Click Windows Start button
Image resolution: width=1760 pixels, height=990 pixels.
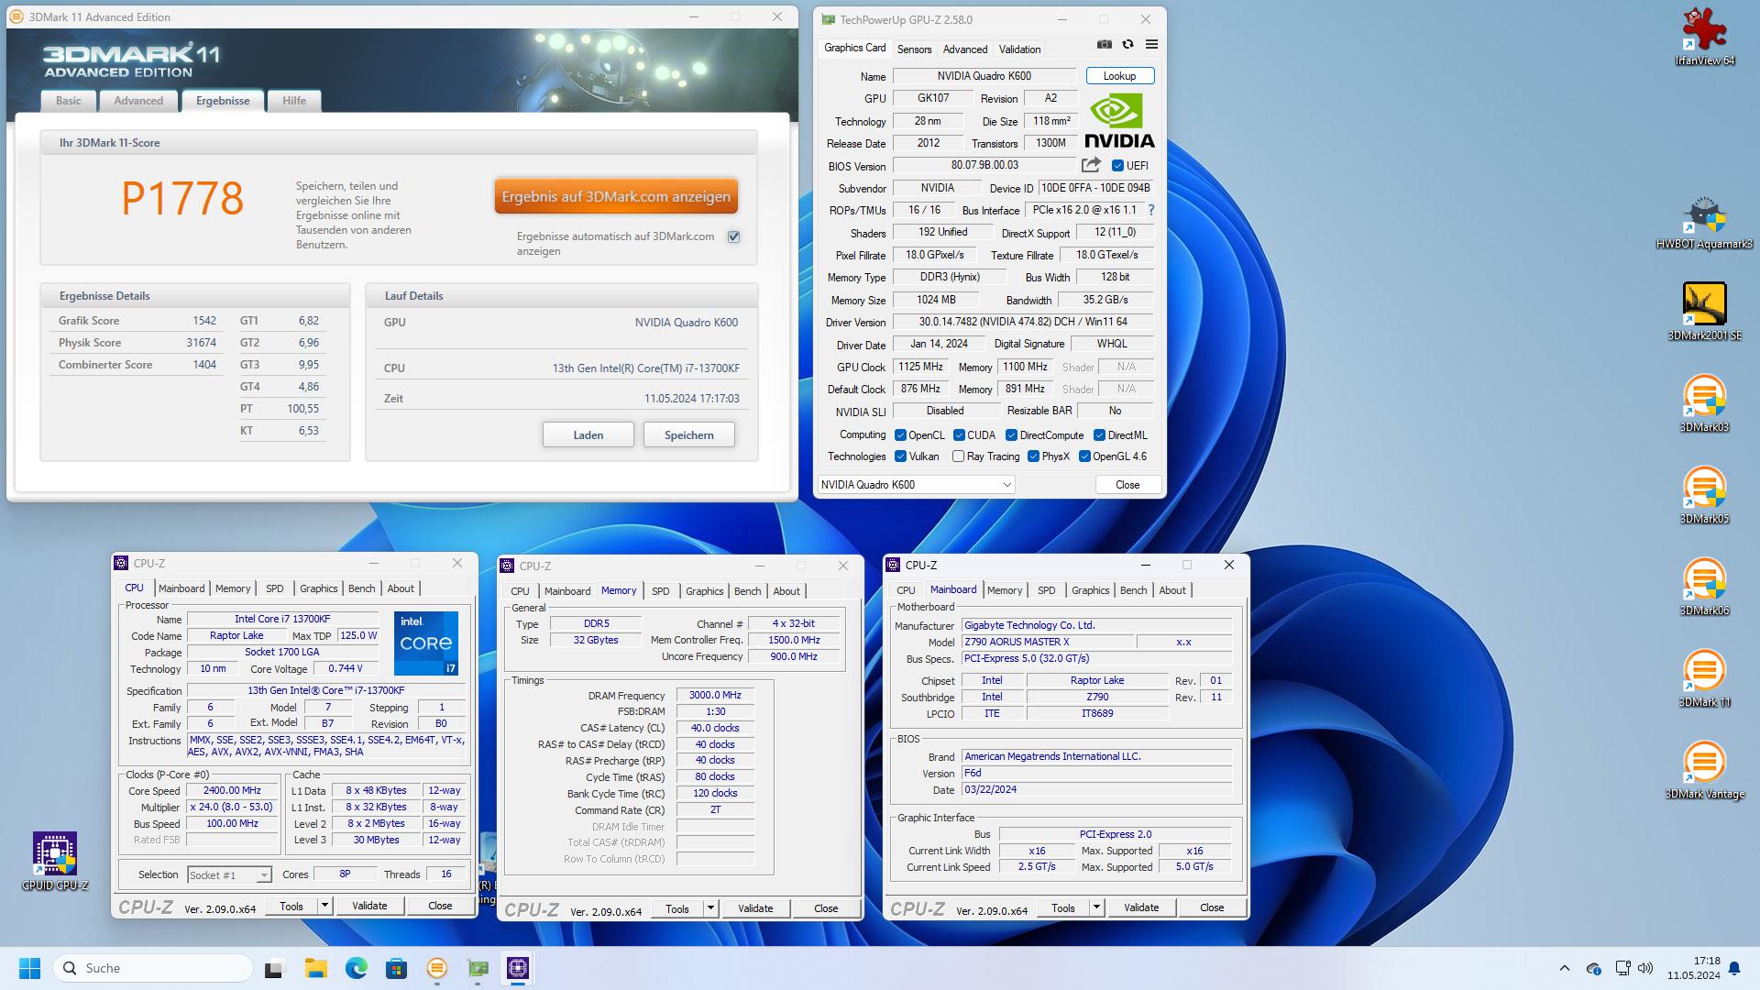tap(29, 968)
